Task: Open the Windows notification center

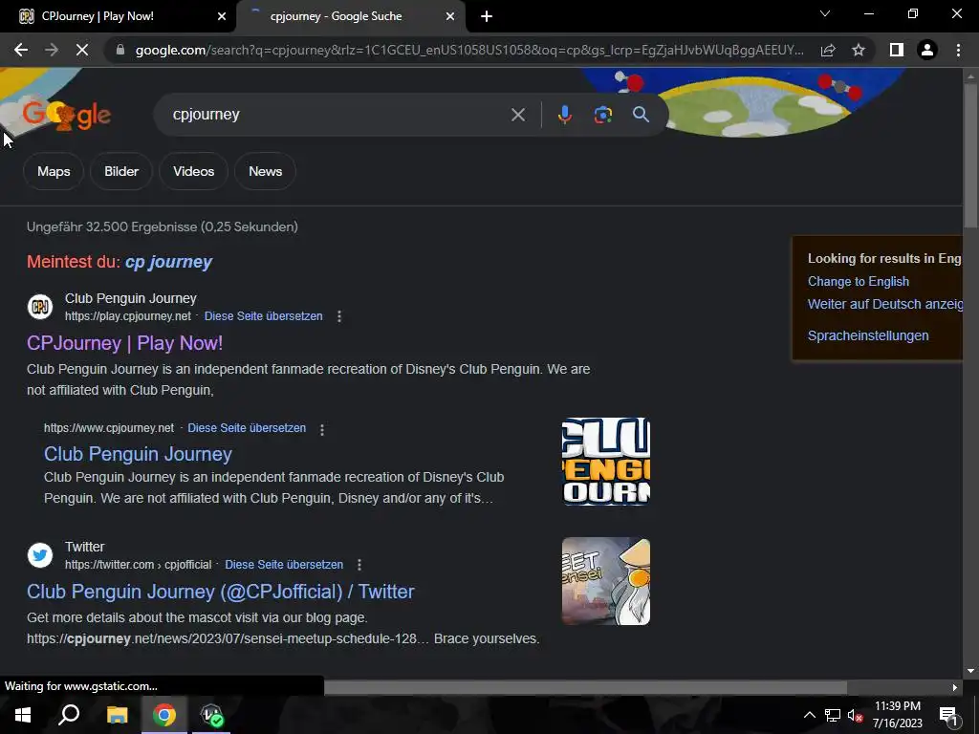Action: 948,715
